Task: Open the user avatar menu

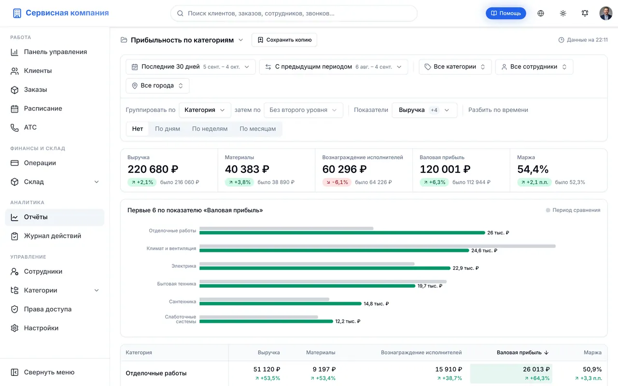Action: click(x=606, y=14)
